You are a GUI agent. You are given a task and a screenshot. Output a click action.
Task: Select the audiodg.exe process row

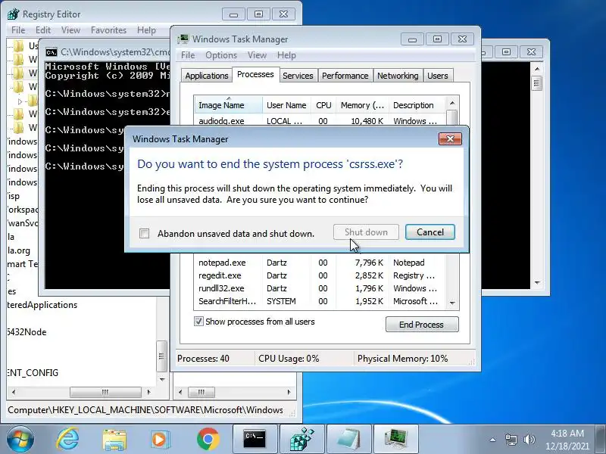(x=320, y=121)
